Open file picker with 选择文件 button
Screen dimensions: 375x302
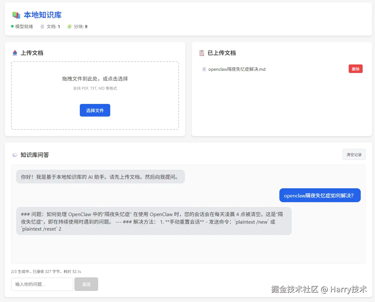click(95, 110)
